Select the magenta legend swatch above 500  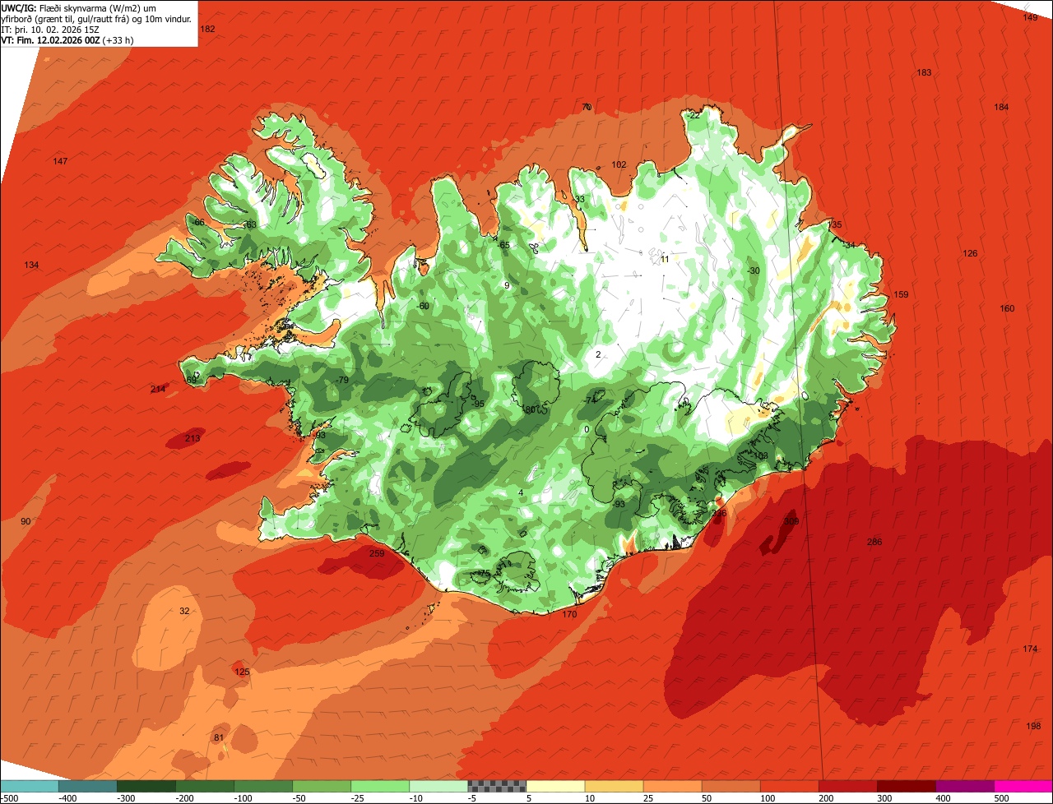[1023, 786]
